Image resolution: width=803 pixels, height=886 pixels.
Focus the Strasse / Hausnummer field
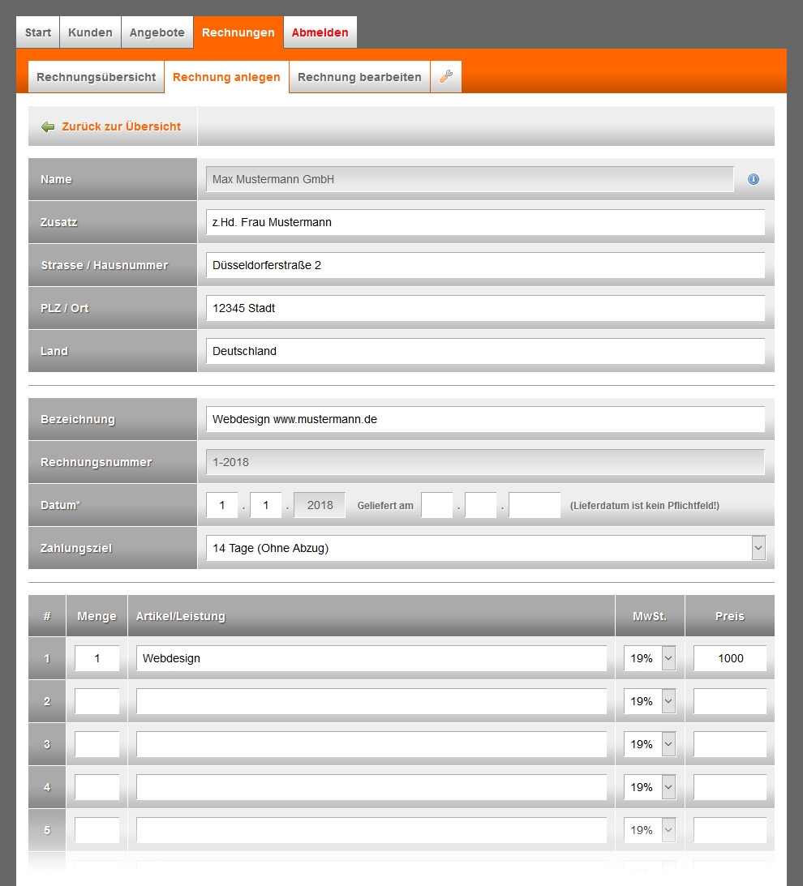(x=485, y=265)
